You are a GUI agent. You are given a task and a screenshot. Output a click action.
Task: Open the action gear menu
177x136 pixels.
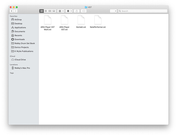coord(69,11)
